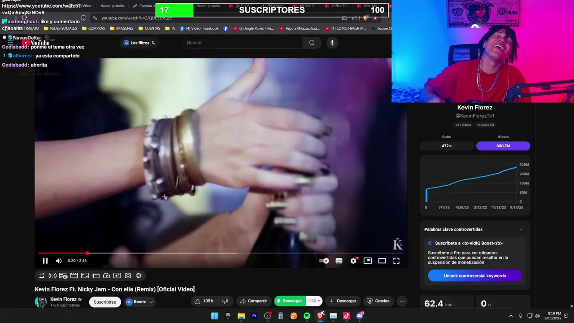Viewport: 574px width, 323px height.
Task: Click inside the Buscar search field
Action: tap(242, 43)
